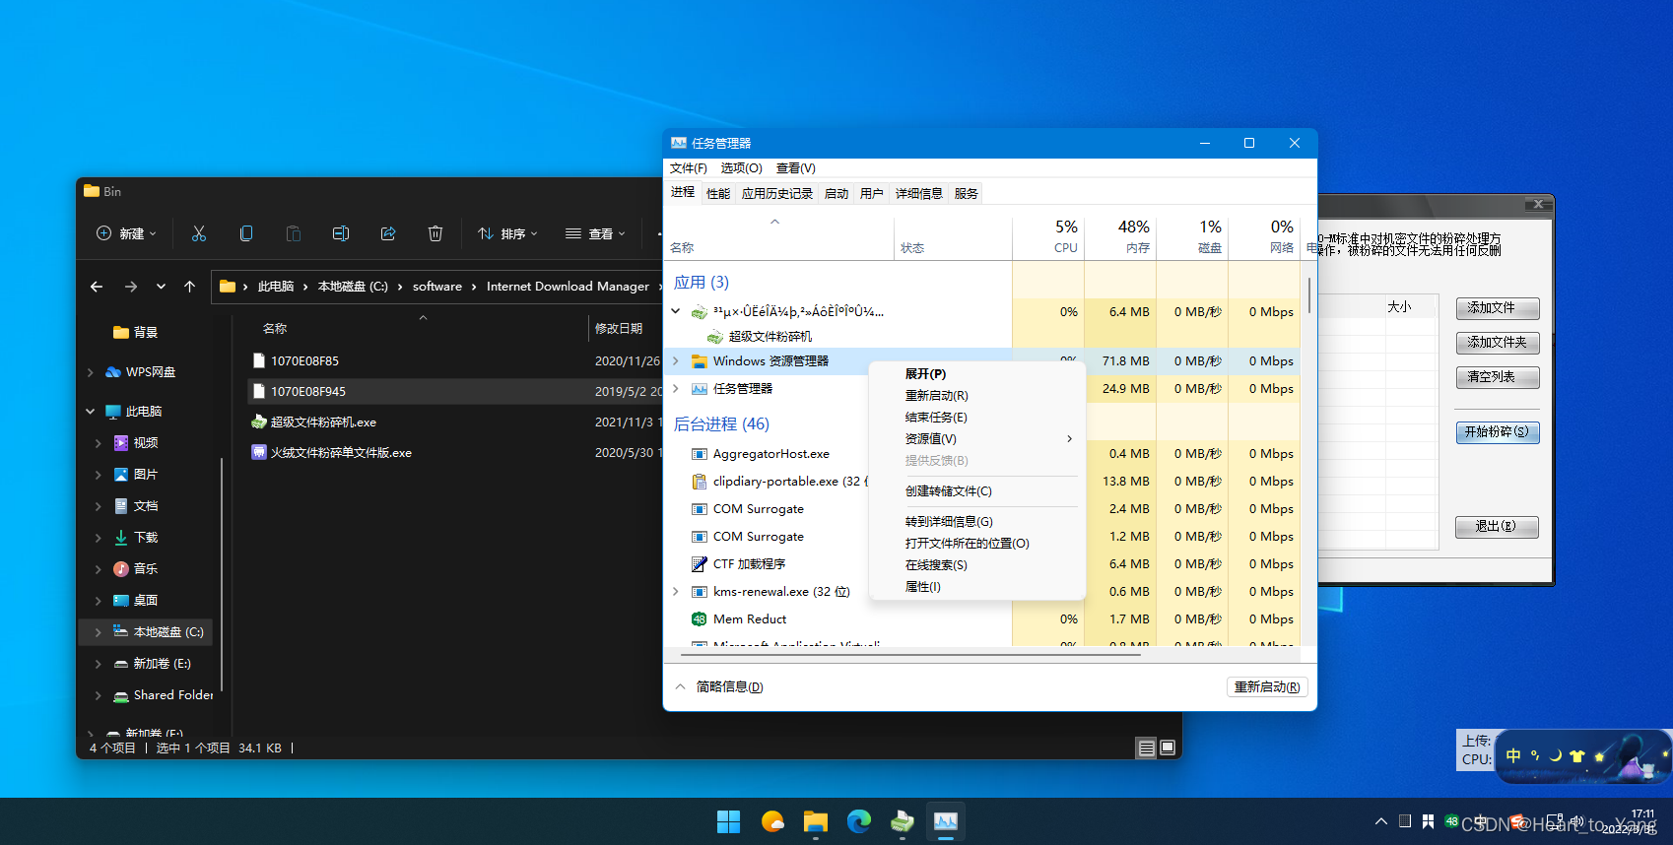Go back with Explorer back arrow
This screenshot has width=1673, height=845.
(x=97, y=287)
